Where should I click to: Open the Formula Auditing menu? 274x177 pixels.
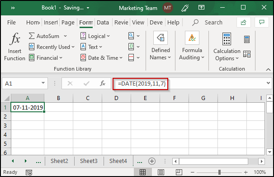(x=192, y=46)
